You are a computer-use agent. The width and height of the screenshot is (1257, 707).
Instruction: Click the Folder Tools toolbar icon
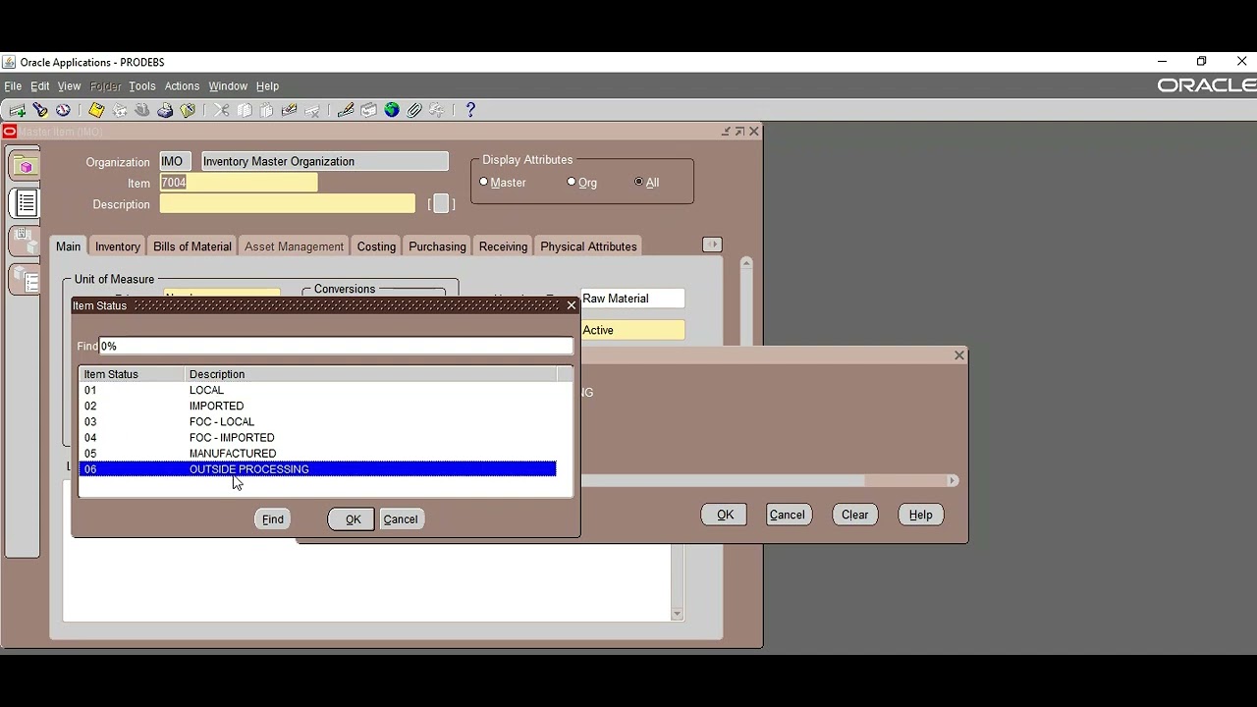(437, 110)
